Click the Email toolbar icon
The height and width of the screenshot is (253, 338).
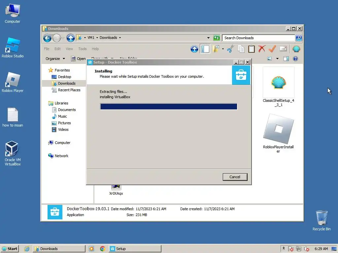283,49
